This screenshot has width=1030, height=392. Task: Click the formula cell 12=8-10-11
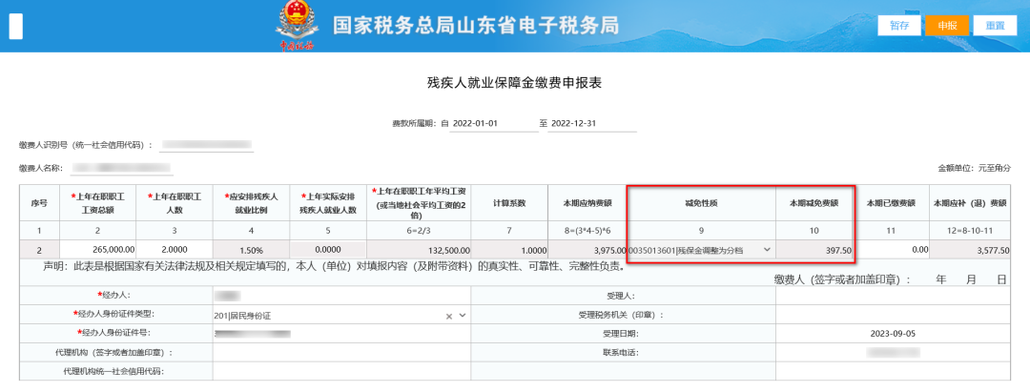(970, 231)
